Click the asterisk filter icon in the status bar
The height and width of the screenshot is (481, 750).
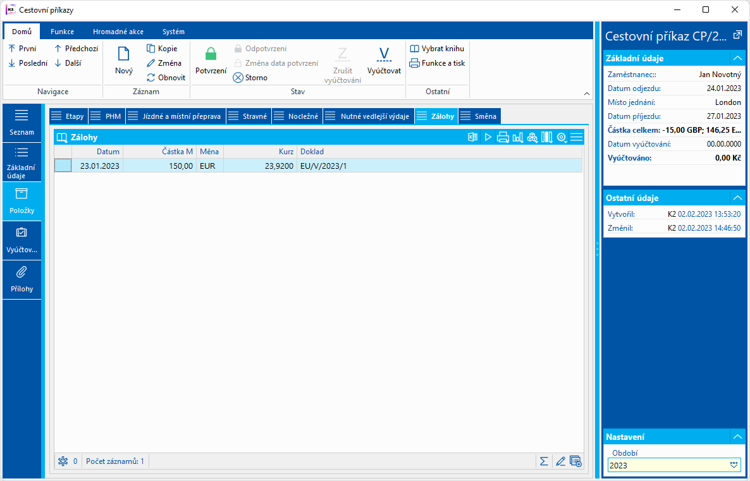click(x=63, y=461)
